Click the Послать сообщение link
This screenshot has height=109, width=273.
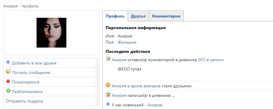point(31,73)
